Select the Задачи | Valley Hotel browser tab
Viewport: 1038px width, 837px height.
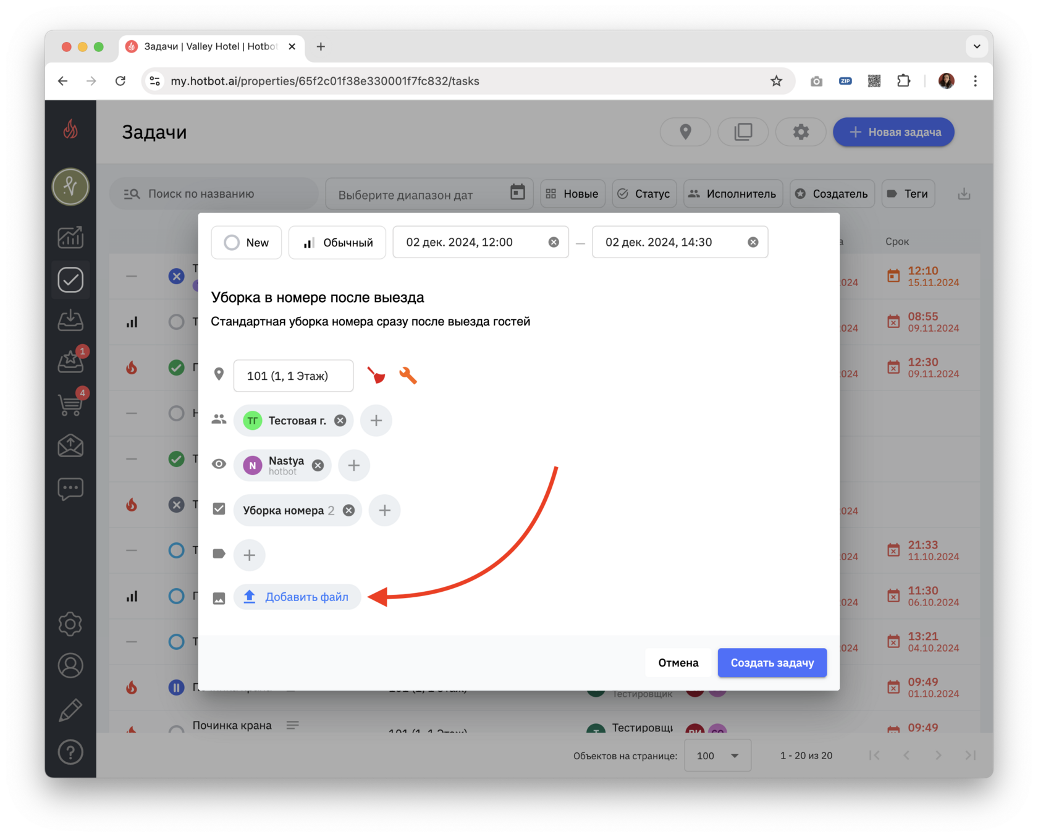coord(210,46)
